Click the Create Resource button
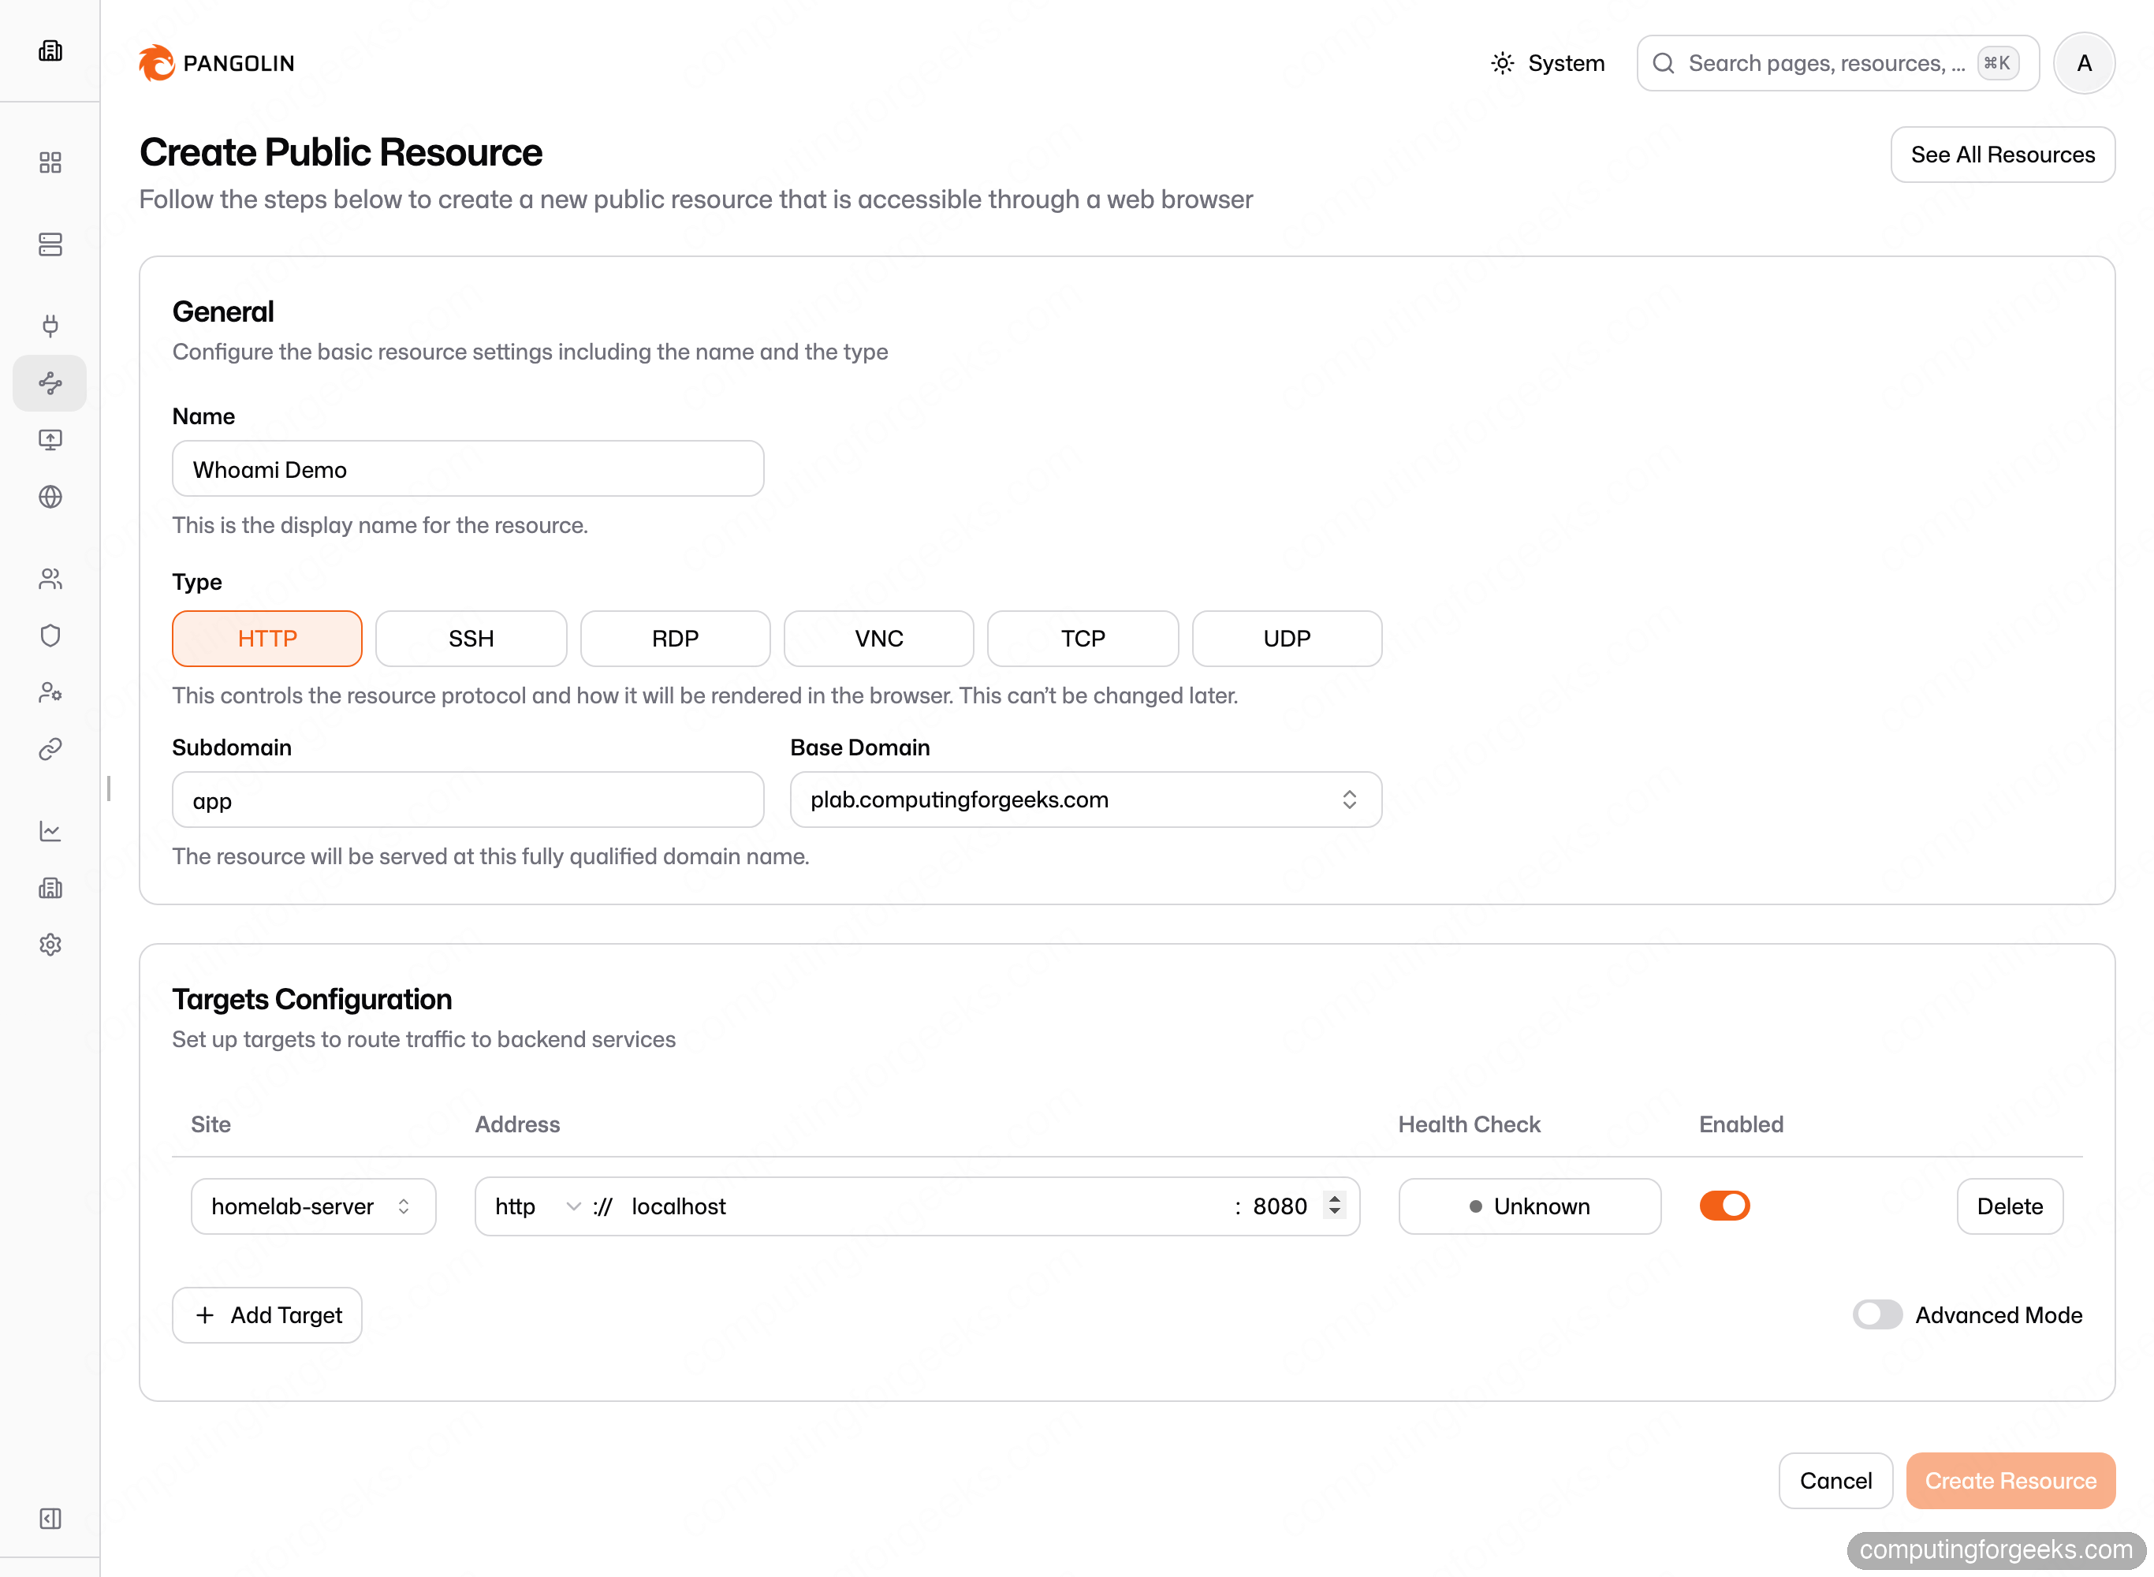The height and width of the screenshot is (1577, 2154). click(2010, 1481)
